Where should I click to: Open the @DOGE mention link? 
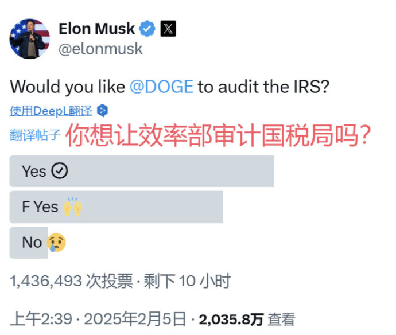[162, 87]
